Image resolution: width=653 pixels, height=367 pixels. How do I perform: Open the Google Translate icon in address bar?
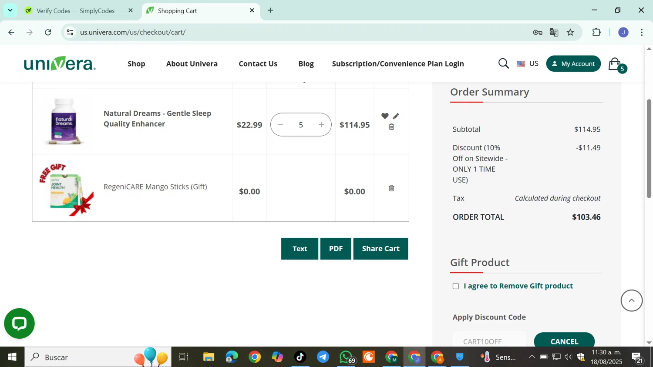coord(554,32)
